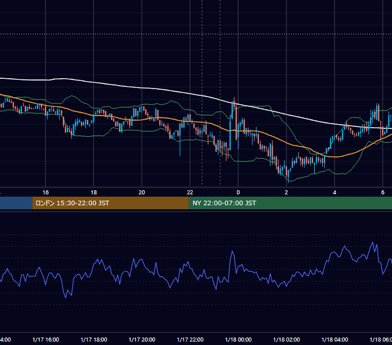This screenshot has width=392, height=345.
Task: Click the 1/17 20:00 date label
Action: click(x=142, y=339)
